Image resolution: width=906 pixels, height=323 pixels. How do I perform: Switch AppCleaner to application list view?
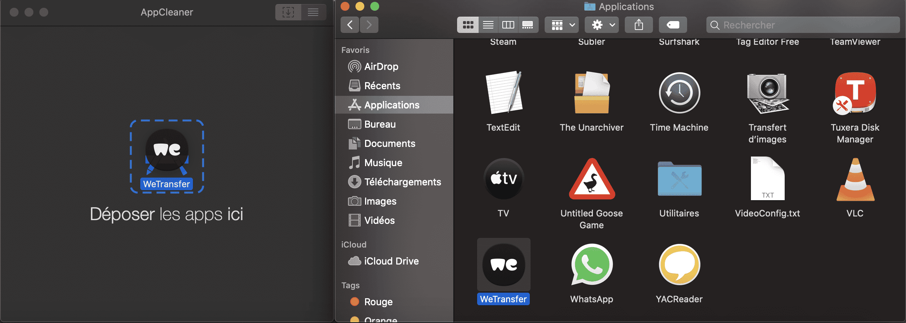point(314,12)
